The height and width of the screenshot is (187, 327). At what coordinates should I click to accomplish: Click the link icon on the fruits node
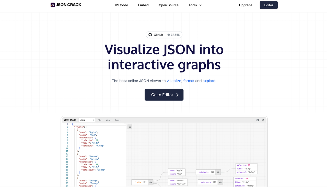coord(150,182)
